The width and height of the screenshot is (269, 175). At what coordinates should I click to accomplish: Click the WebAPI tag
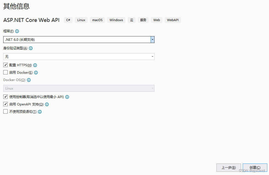click(173, 20)
